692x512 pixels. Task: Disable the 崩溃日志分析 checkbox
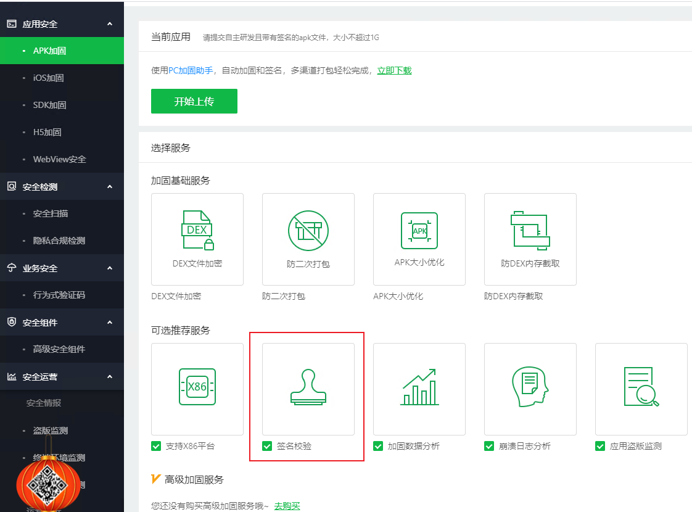(x=489, y=446)
